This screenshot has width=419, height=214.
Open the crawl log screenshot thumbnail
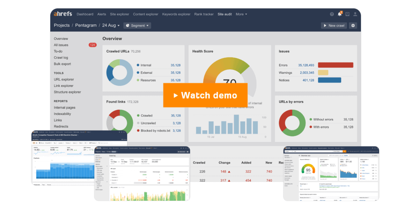142,174
